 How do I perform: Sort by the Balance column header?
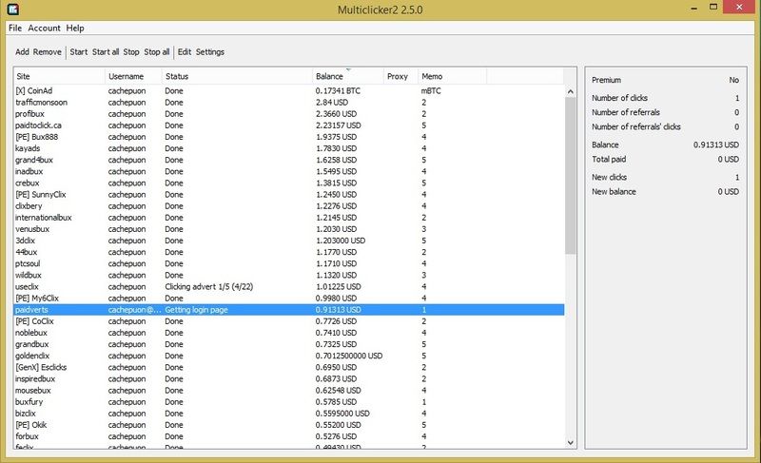(347, 76)
